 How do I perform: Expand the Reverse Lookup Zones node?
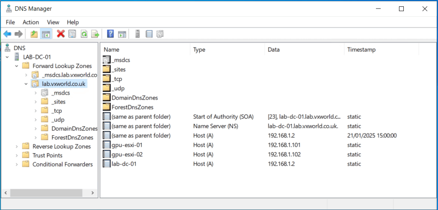(17, 147)
